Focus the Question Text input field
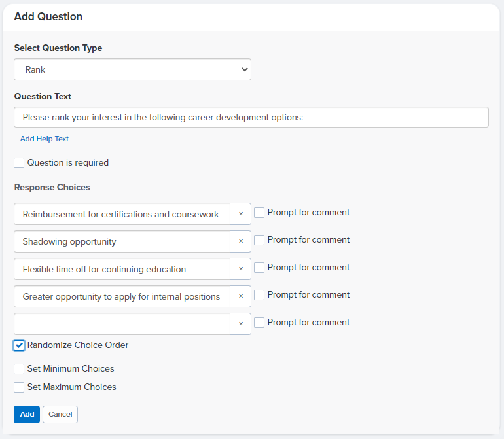 click(251, 117)
